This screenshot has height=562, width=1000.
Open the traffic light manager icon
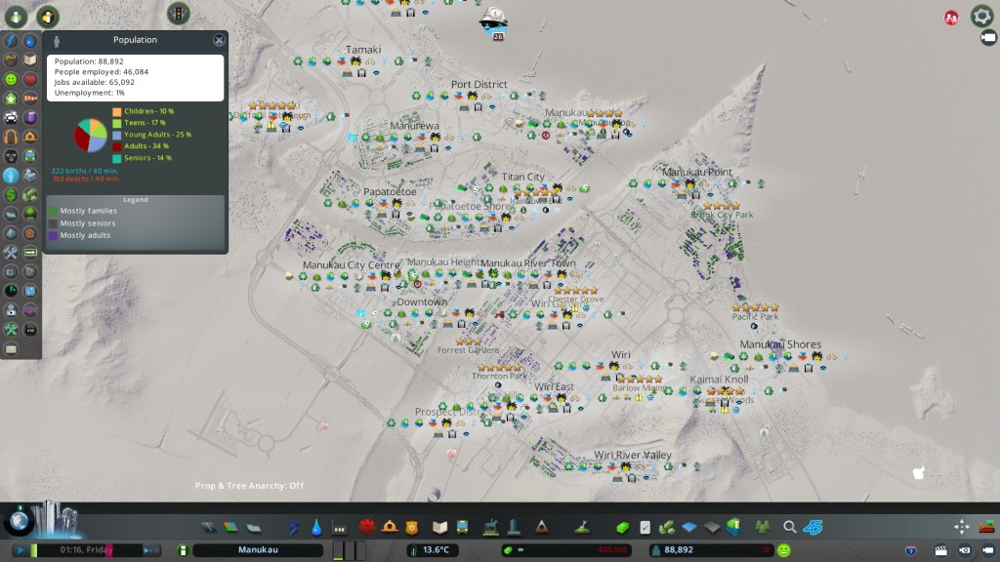coord(179,13)
